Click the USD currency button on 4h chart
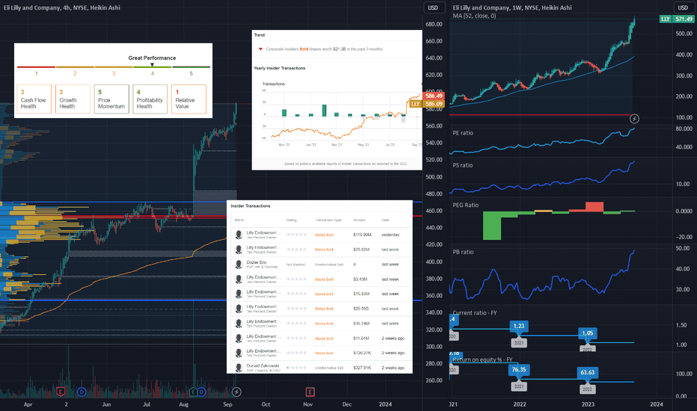697x411 pixels. tap(433, 7)
